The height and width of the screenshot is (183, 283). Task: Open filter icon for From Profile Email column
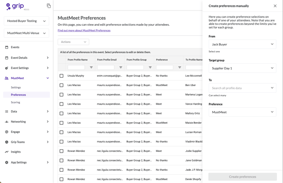[x=121, y=67]
